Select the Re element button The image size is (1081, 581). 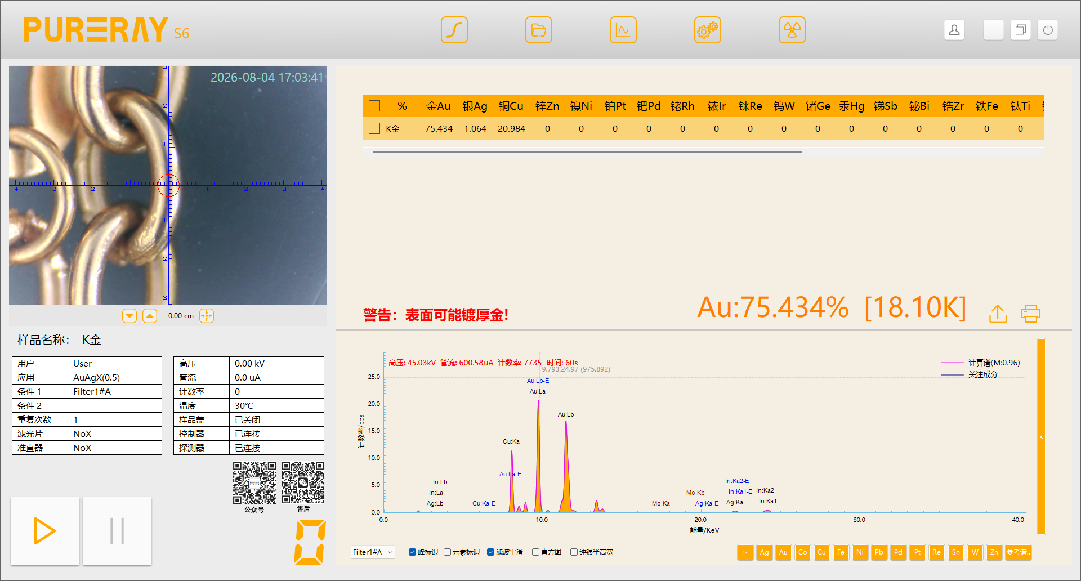[x=936, y=552]
